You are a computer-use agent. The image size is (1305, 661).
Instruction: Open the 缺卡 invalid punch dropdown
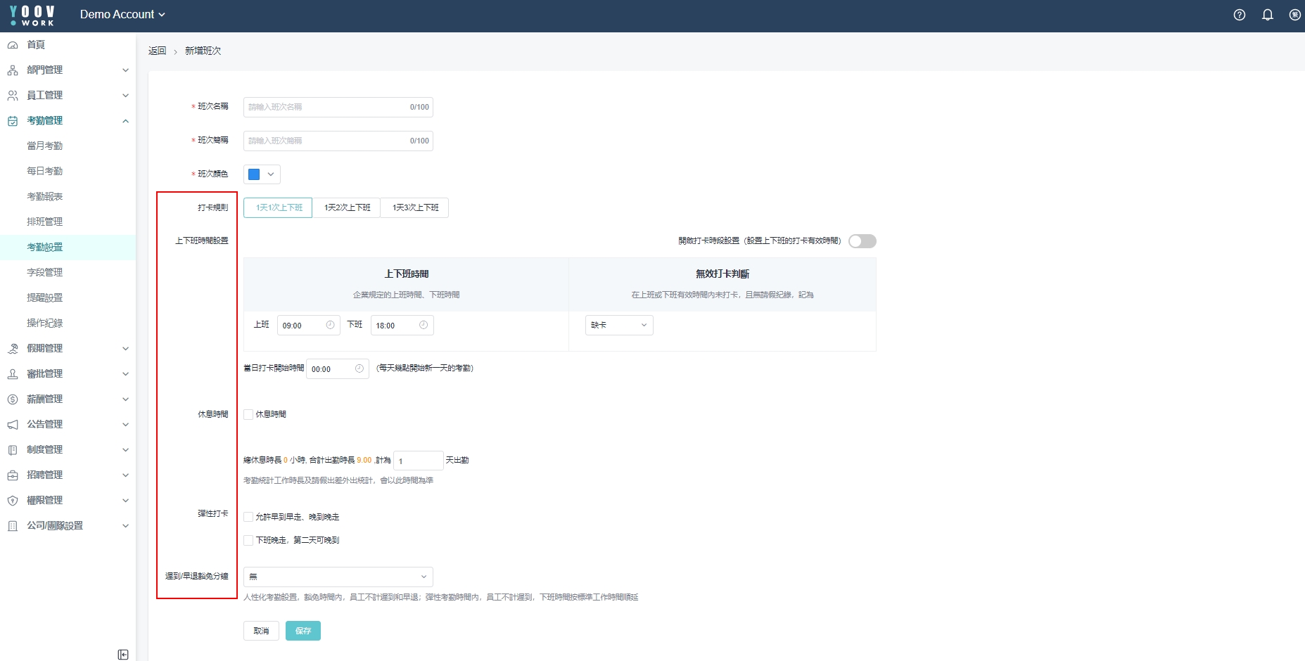click(x=619, y=325)
